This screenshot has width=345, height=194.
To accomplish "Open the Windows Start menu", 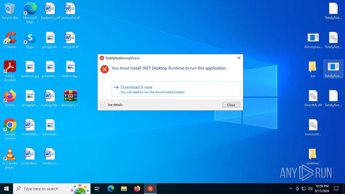I will [6, 189].
